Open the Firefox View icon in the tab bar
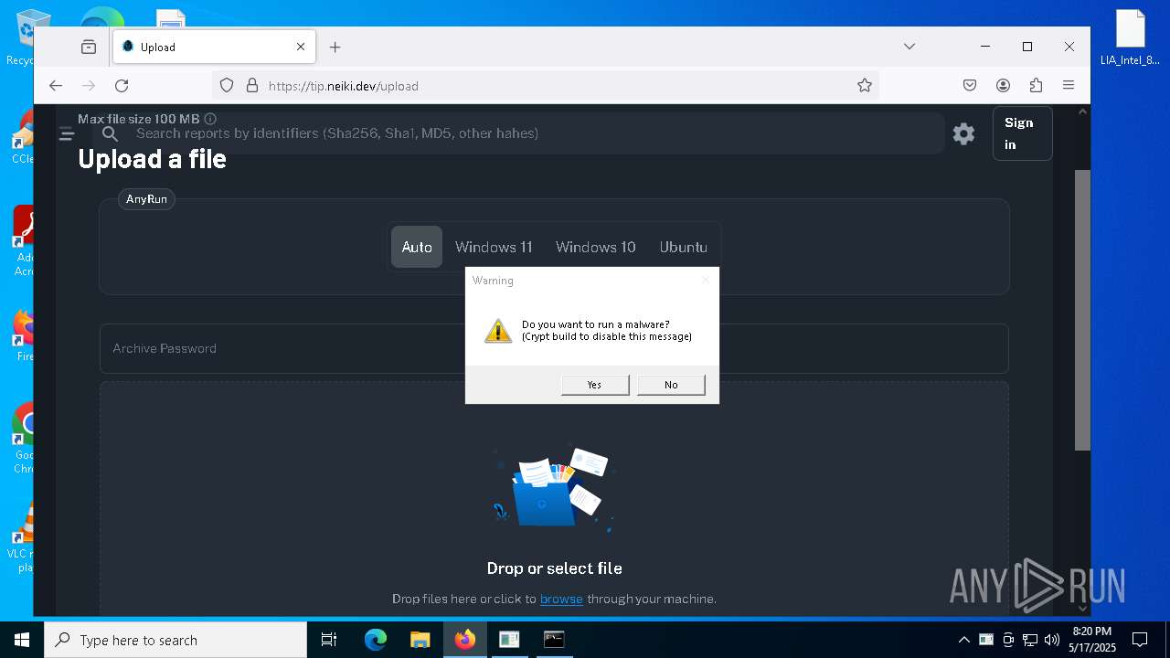Screen dimensions: 1170x658 point(89,47)
